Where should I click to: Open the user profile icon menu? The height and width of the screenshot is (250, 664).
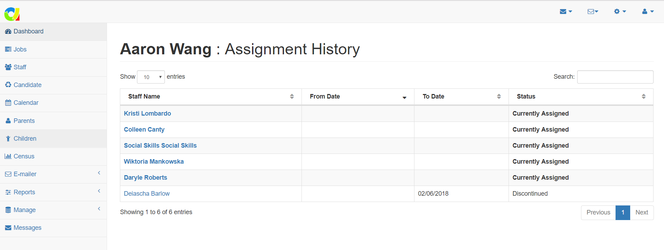648,11
